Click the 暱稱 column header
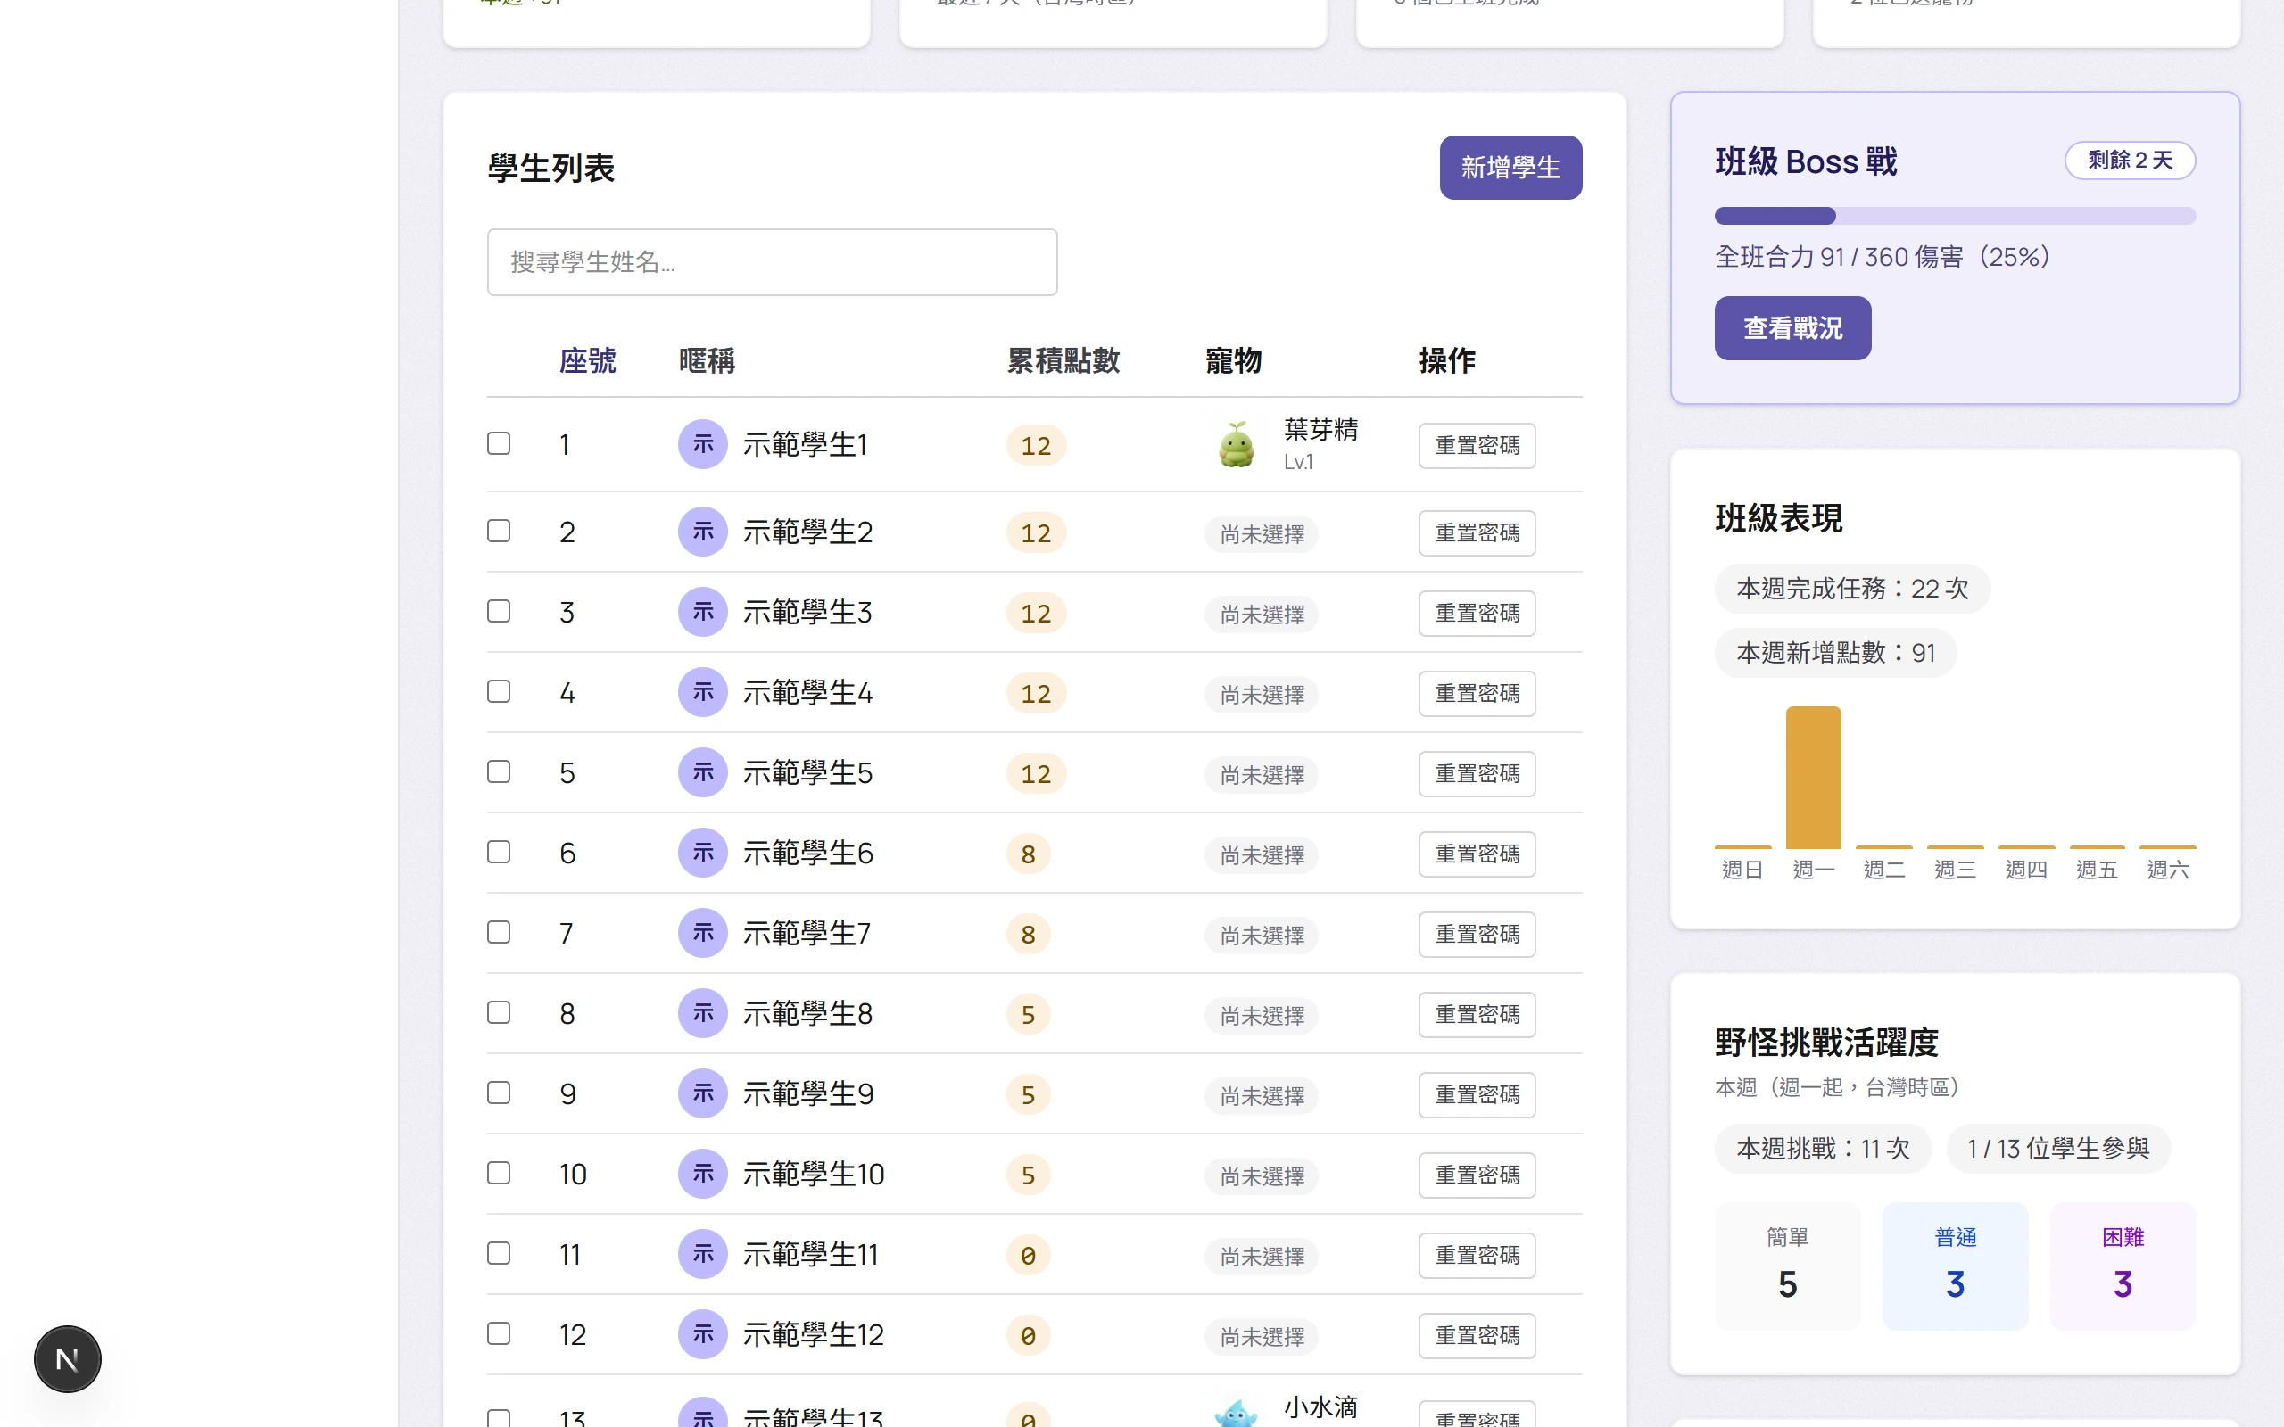The height and width of the screenshot is (1427, 2284). pos(706,359)
